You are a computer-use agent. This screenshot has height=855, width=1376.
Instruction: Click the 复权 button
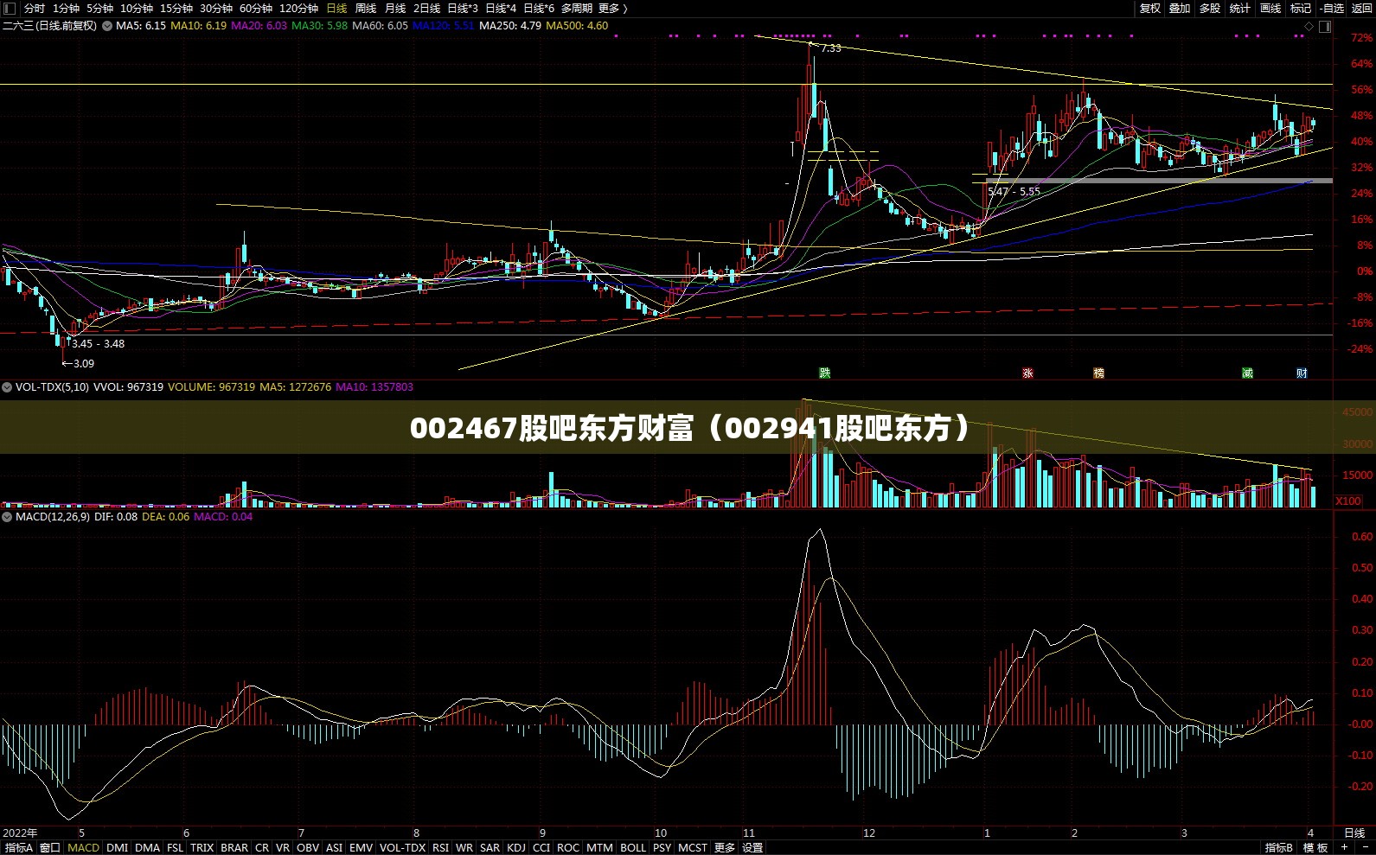(1150, 8)
